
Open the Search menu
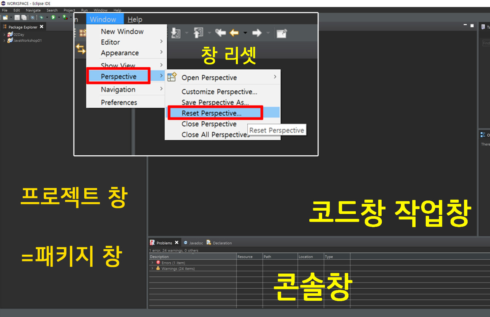pyautogui.click(x=52, y=10)
